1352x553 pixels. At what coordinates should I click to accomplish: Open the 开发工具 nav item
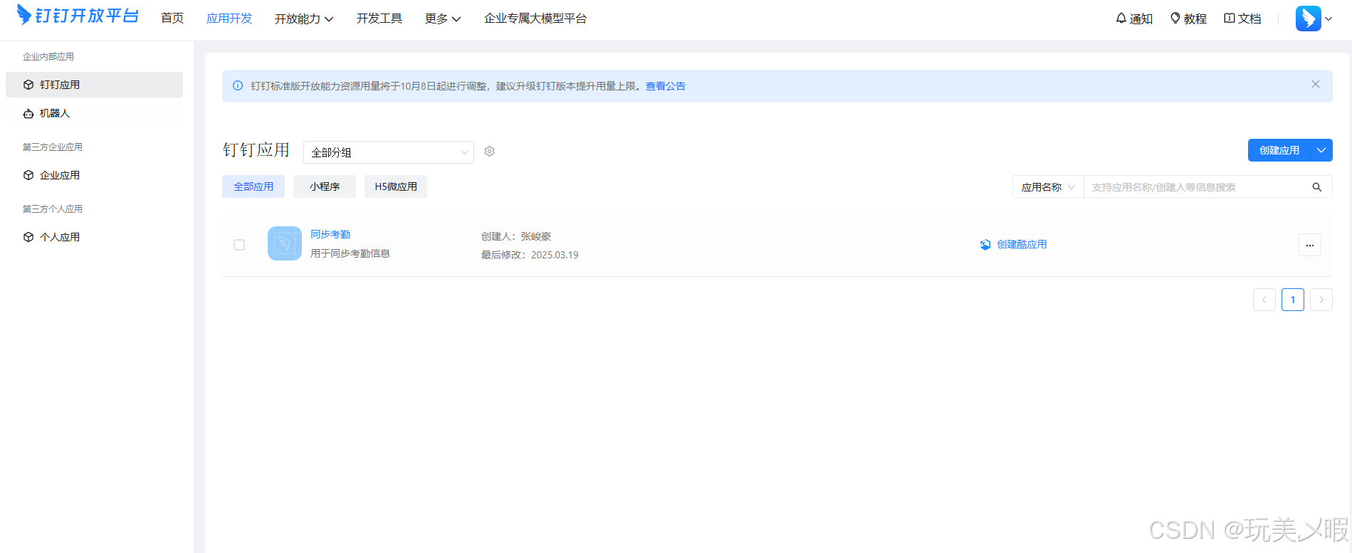tap(379, 18)
